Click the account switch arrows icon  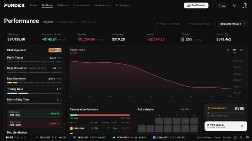[244, 24]
